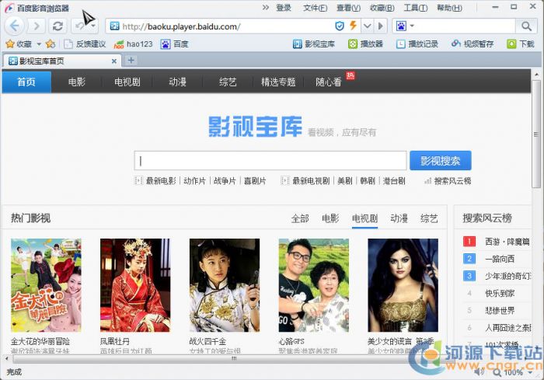Click the 韩剧 quick link
544x380 pixels.
pyautogui.click(x=368, y=181)
